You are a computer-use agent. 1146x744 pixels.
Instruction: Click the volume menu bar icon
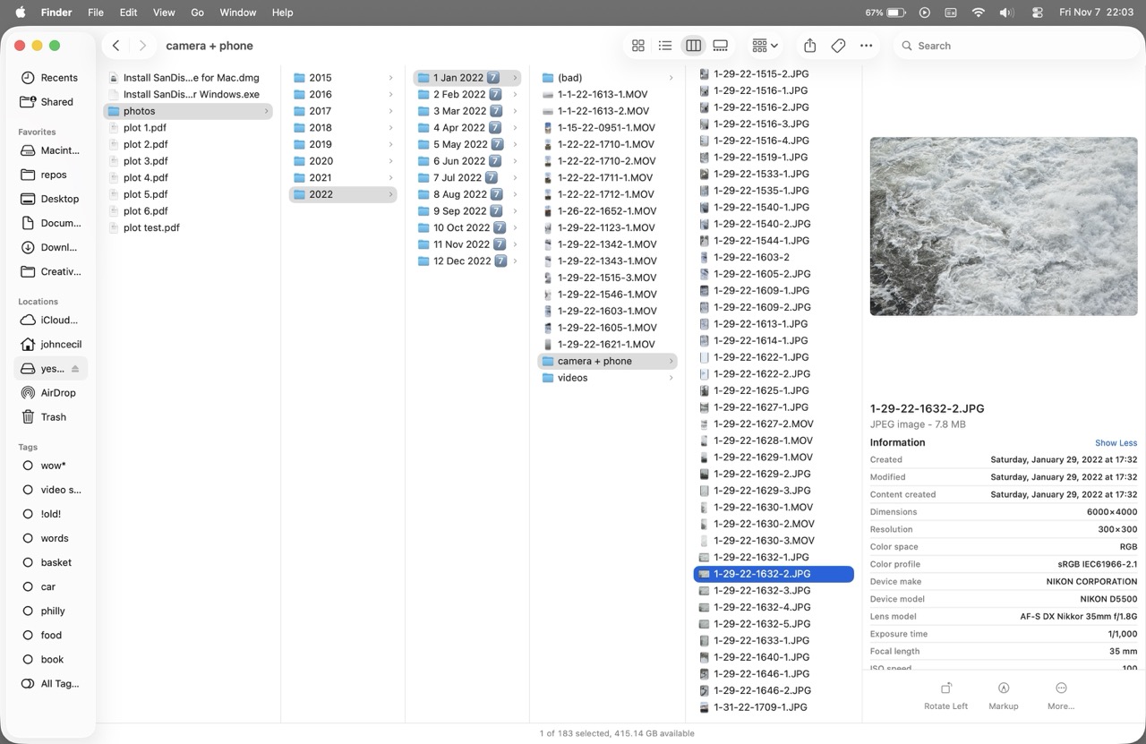(1006, 13)
